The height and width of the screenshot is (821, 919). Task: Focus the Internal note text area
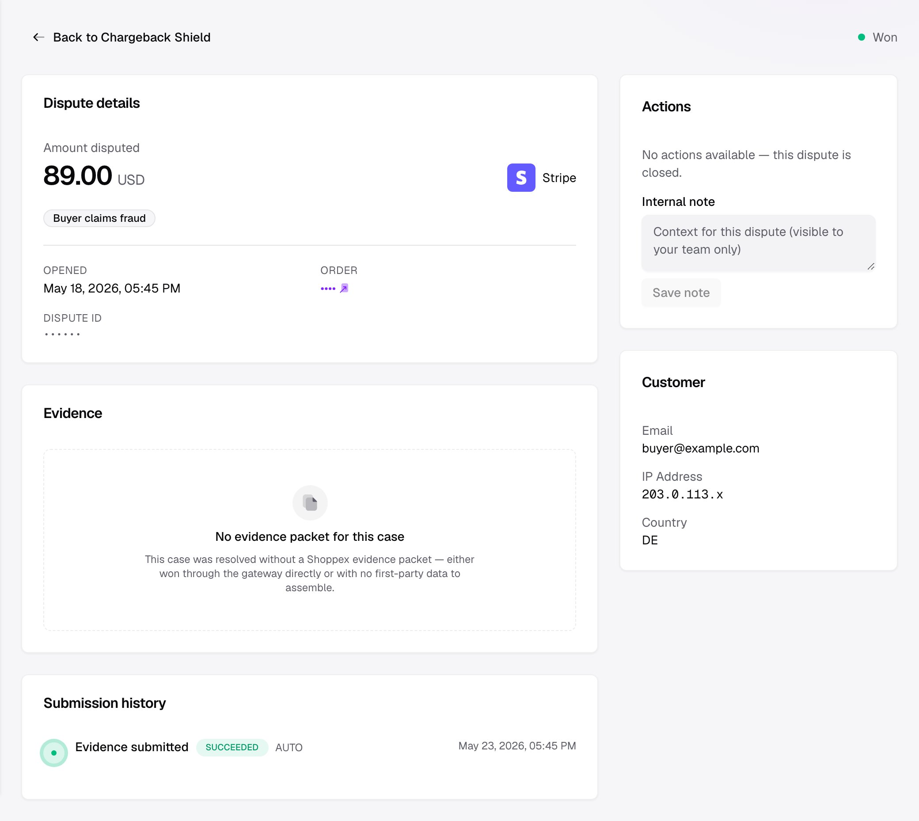(x=758, y=243)
